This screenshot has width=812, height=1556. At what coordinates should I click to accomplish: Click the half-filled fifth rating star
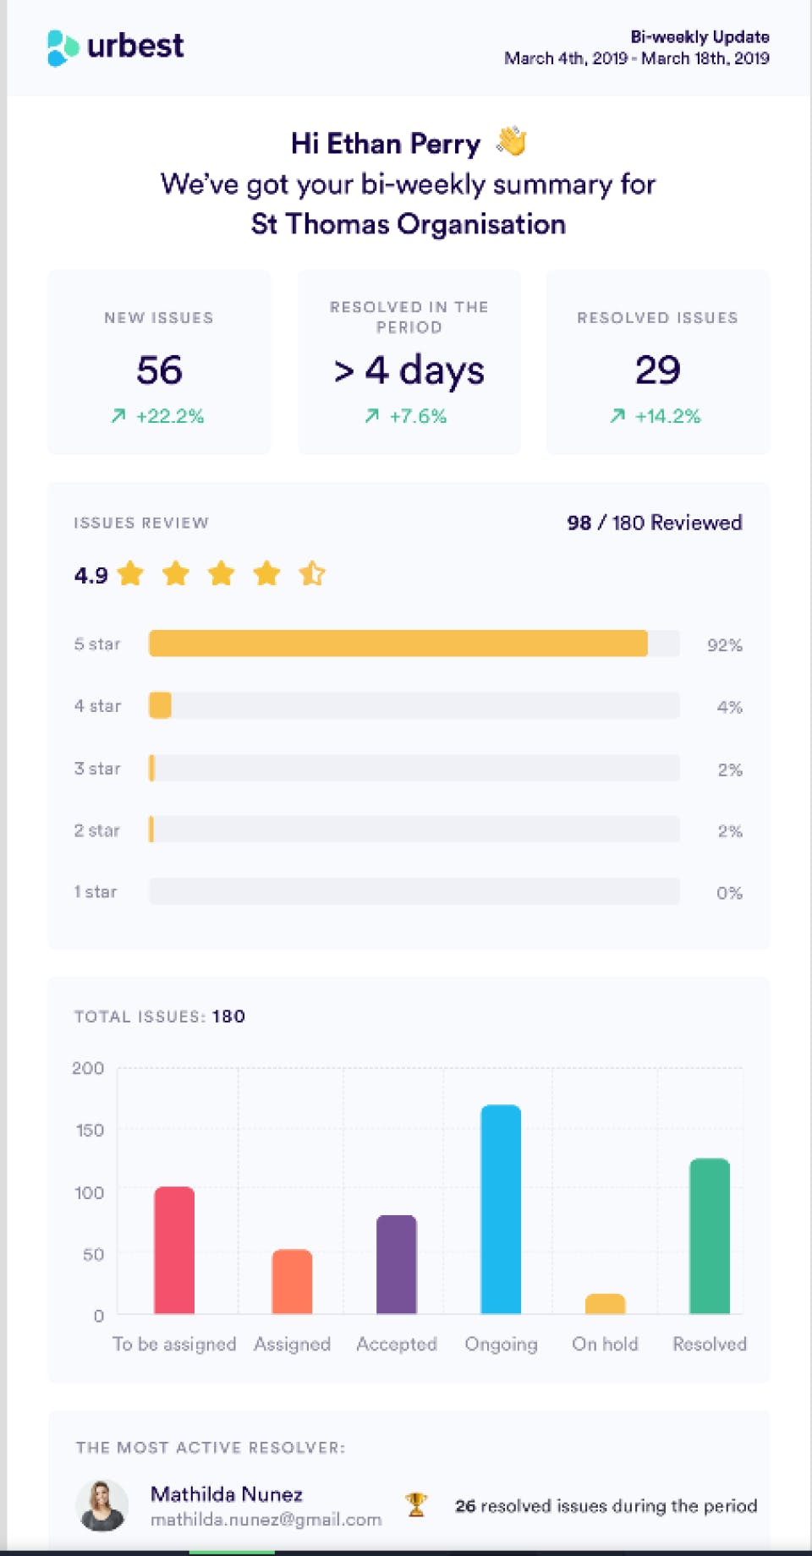point(312,573)
